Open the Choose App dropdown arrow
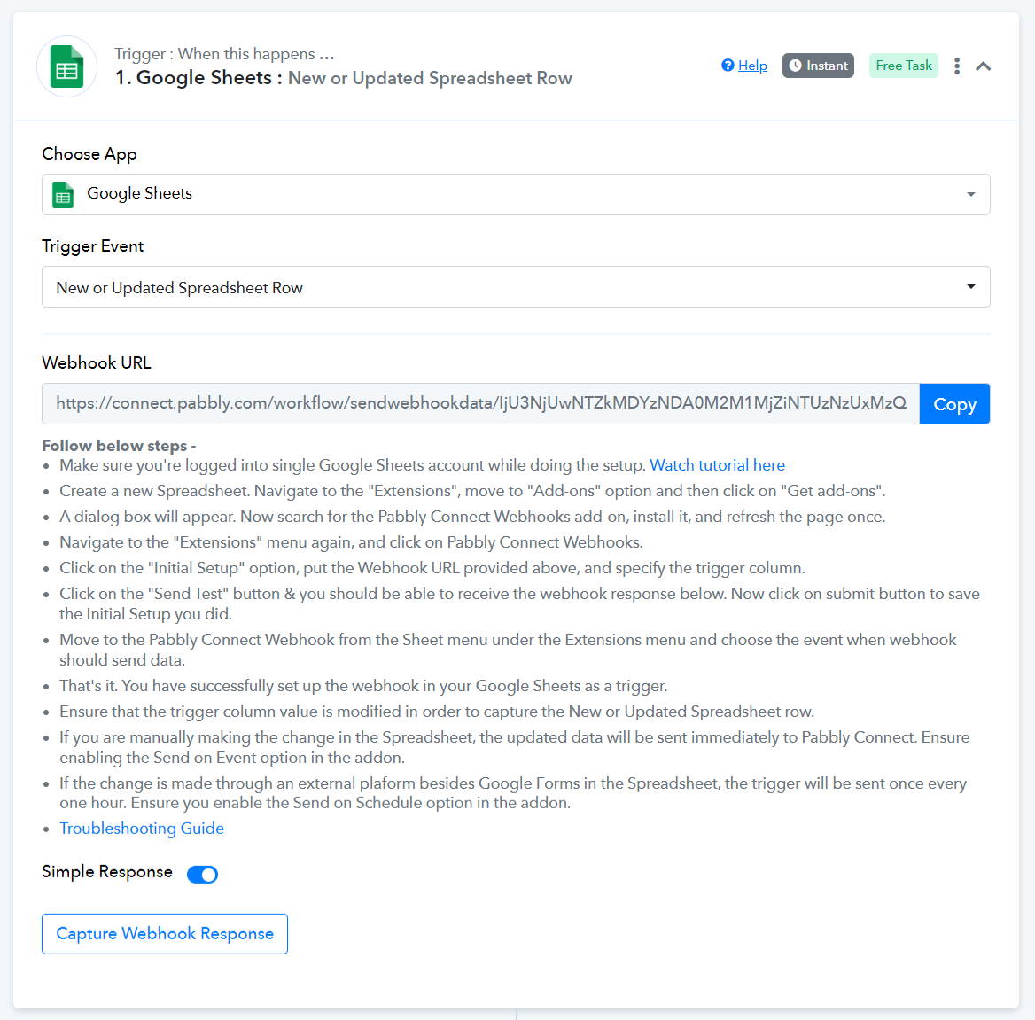The width and height of the screenshot is (1035, 1020). coord(970,194)
